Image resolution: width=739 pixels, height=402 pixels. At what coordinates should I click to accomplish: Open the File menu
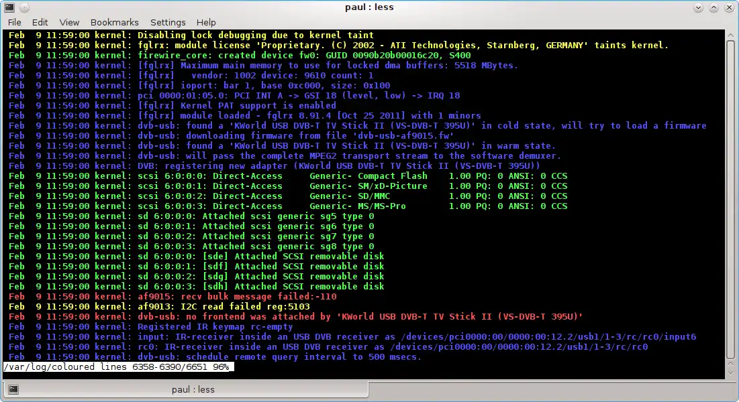(x=14, y=22)
